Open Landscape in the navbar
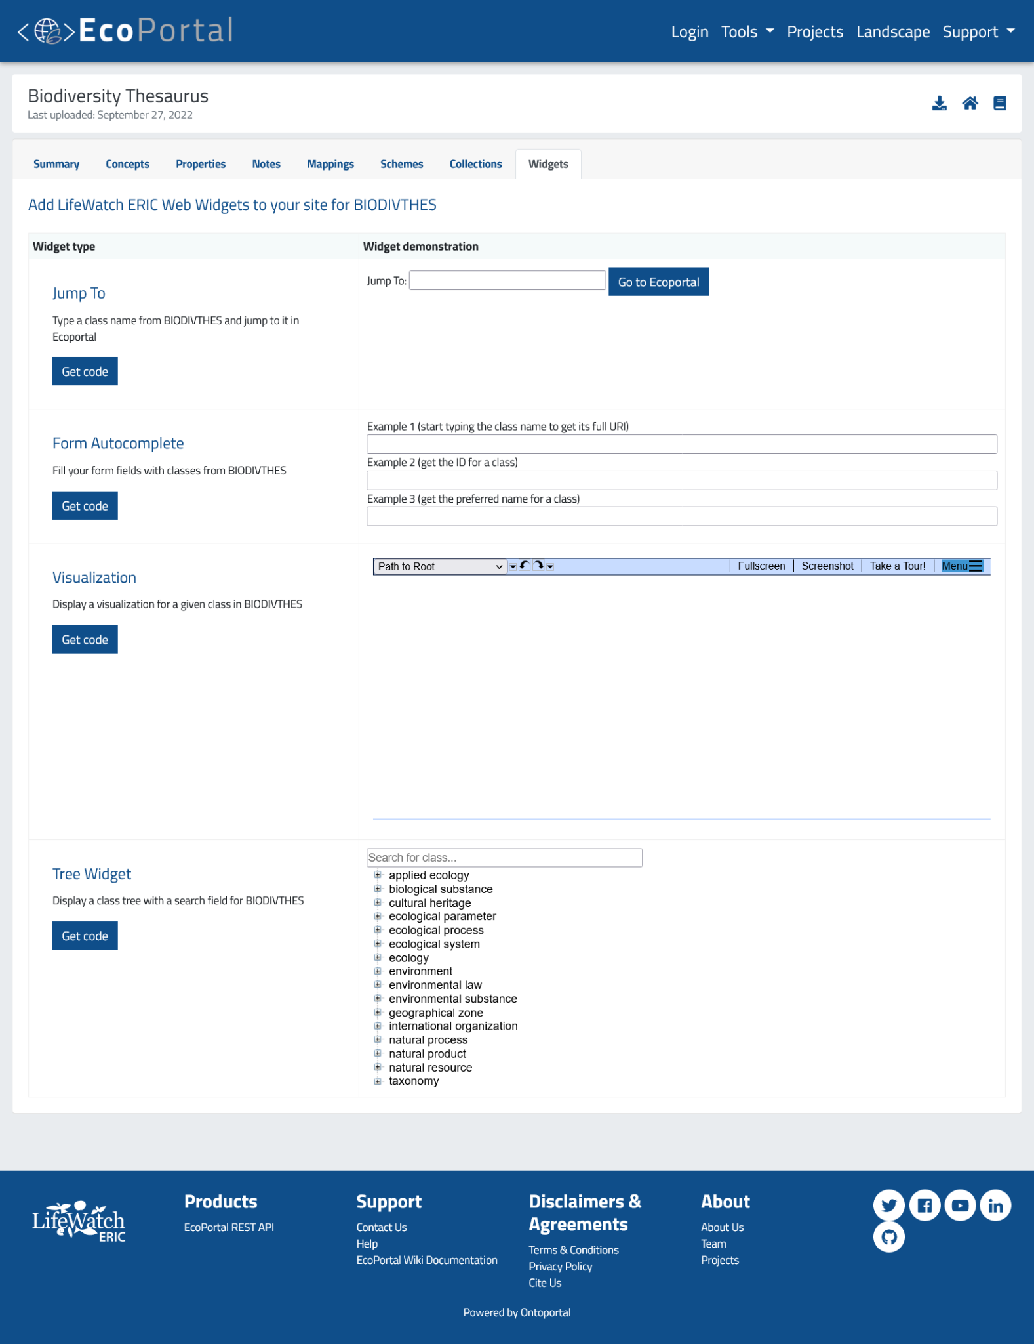 pos(893,31)
